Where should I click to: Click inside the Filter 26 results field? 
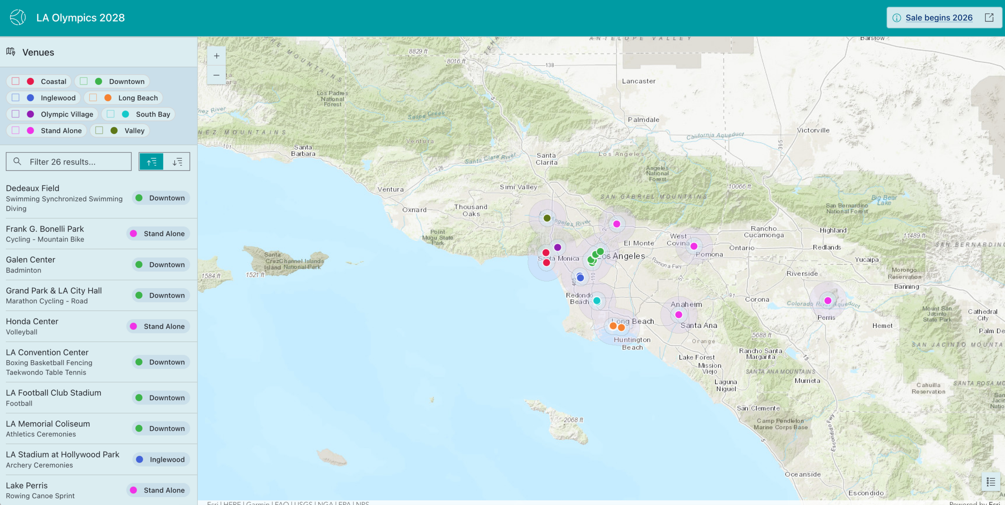click(x=69, y=161)
